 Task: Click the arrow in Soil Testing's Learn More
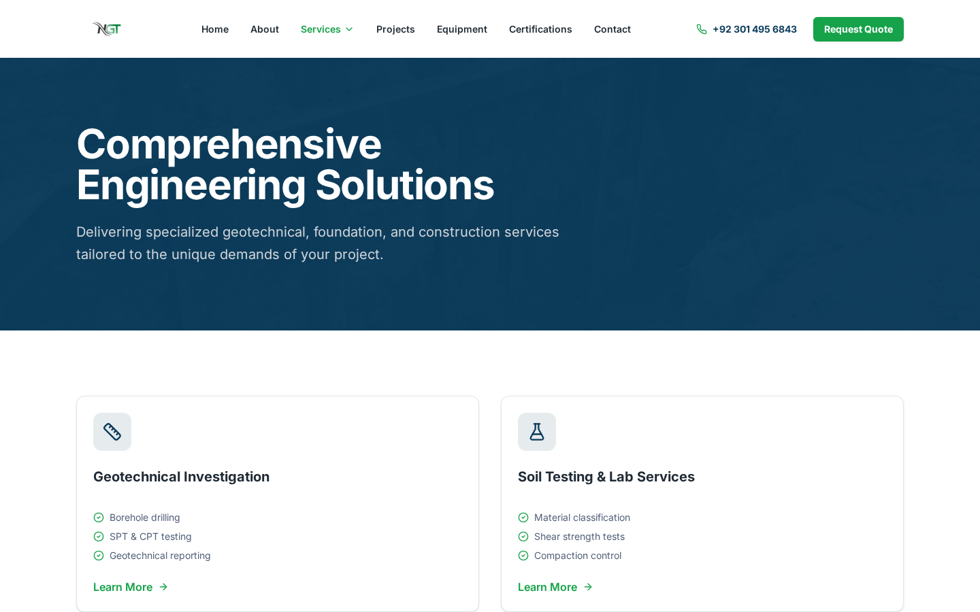tap(588, 587)
